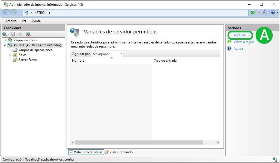Sort by Tipo de entrada column header

186,61
